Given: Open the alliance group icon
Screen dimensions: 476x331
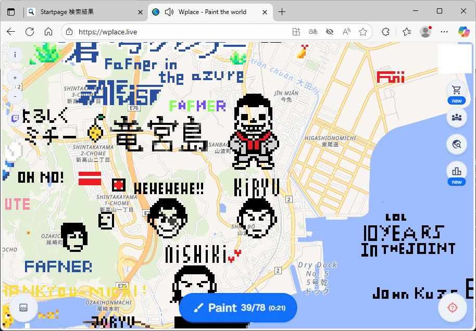Looking at the screenshot, I should point(457,117).
